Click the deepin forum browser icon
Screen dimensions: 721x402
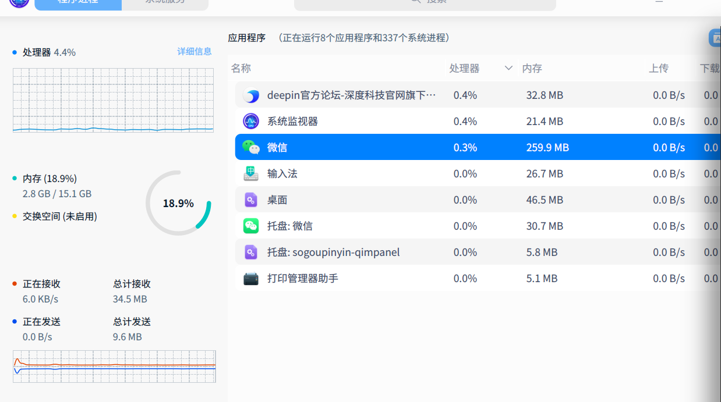pyautogui.click(x=251, y=95)
